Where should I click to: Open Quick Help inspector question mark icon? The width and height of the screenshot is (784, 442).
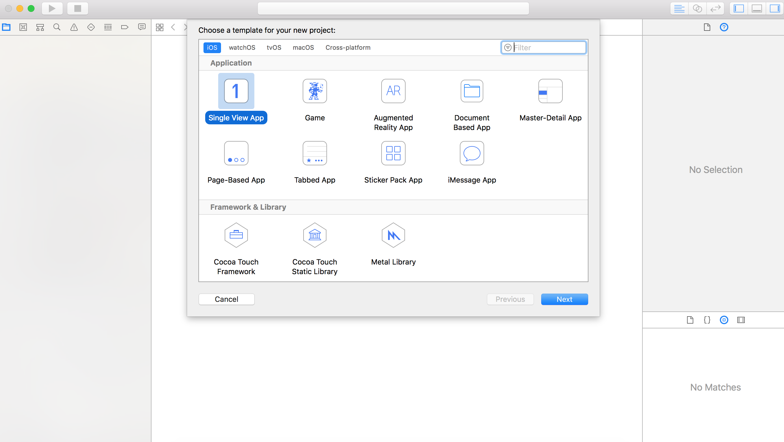(x=724, y=27)
